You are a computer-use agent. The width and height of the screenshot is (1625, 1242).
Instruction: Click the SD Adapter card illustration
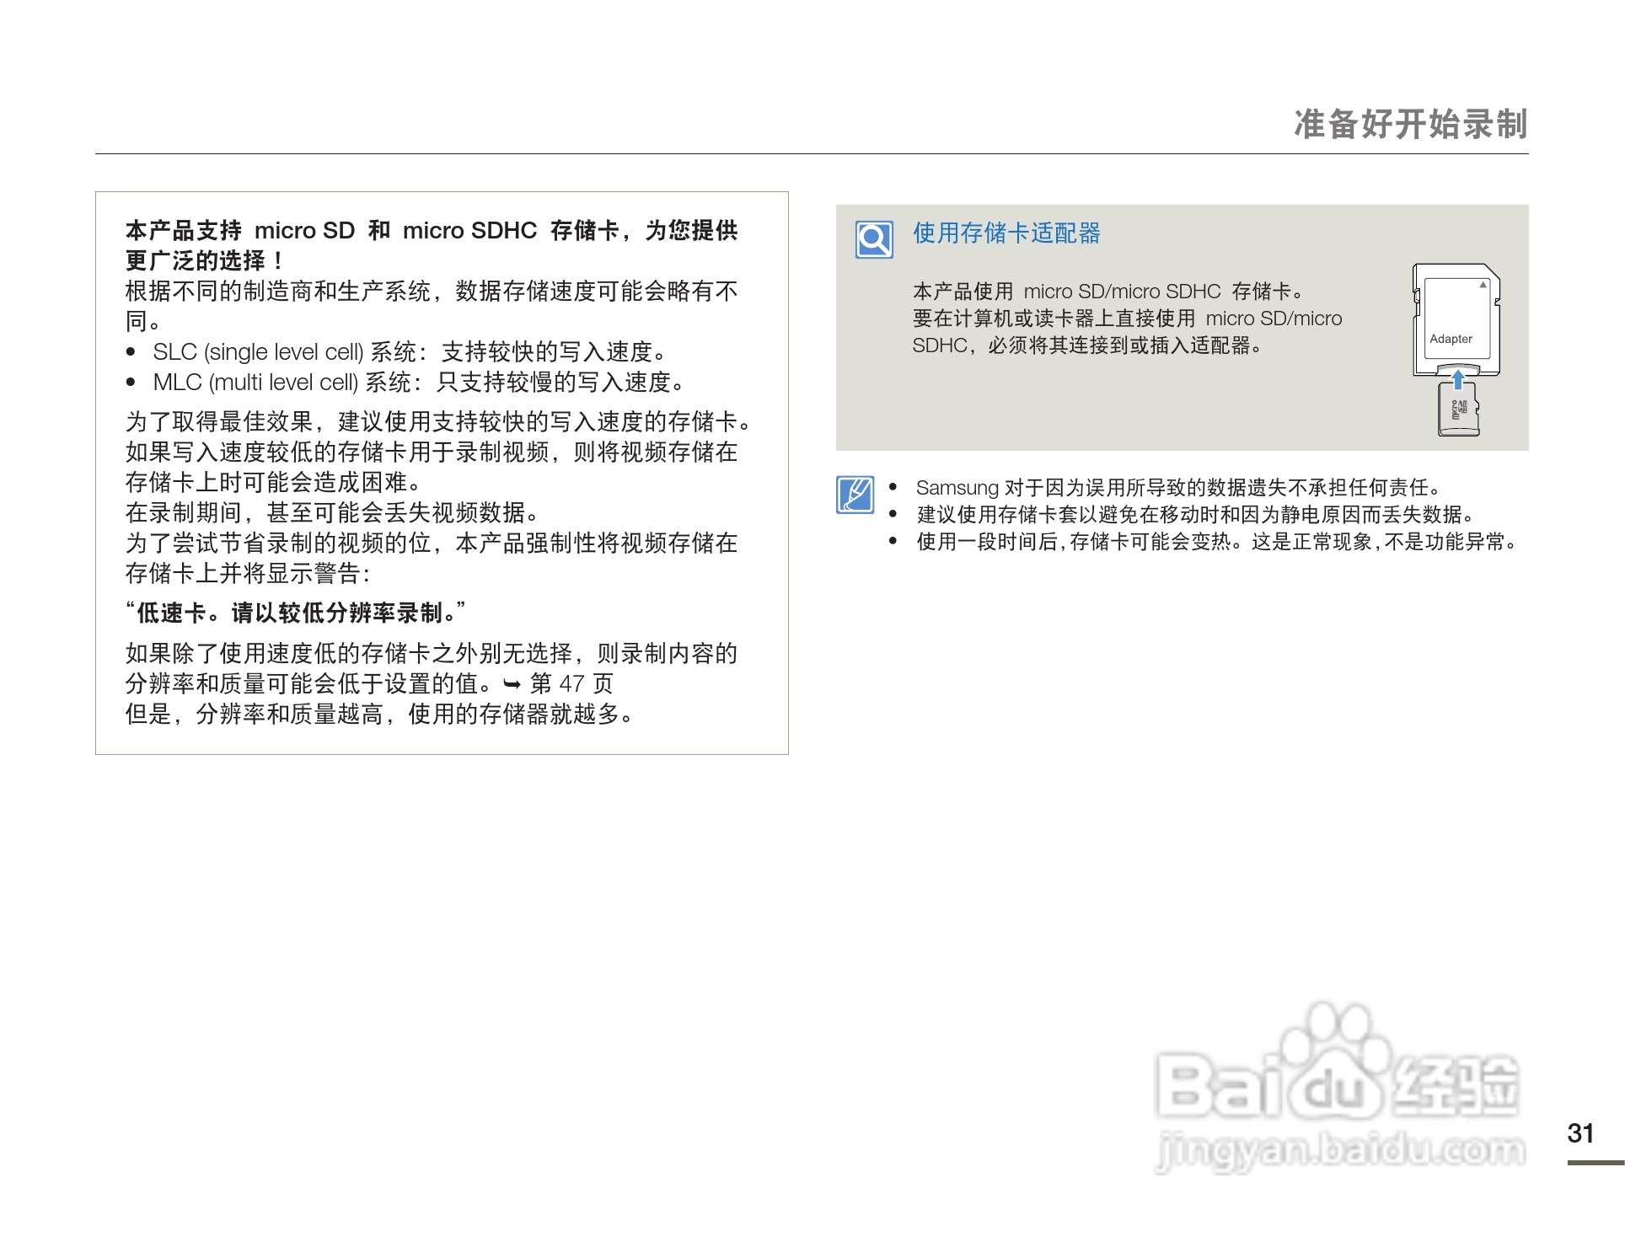(x=1456, y=320)
